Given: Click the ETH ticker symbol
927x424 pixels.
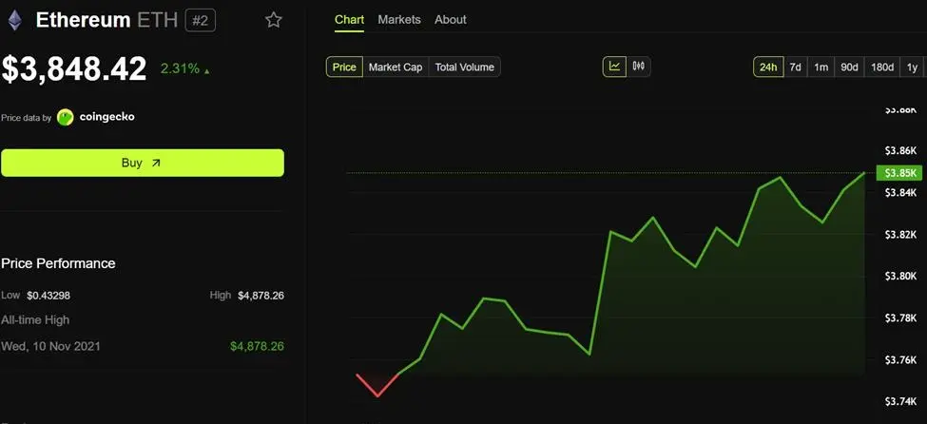Looking at the screenshot, I should 157,21.
